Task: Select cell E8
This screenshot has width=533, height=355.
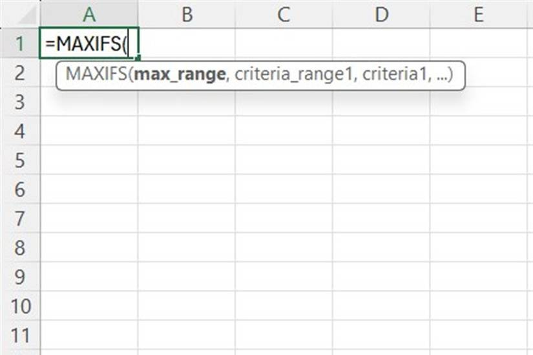Action: [479, 248]
